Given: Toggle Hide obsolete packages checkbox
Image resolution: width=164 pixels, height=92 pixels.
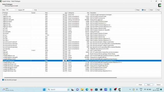Looking at the screenshot, I should pos(3,80).
